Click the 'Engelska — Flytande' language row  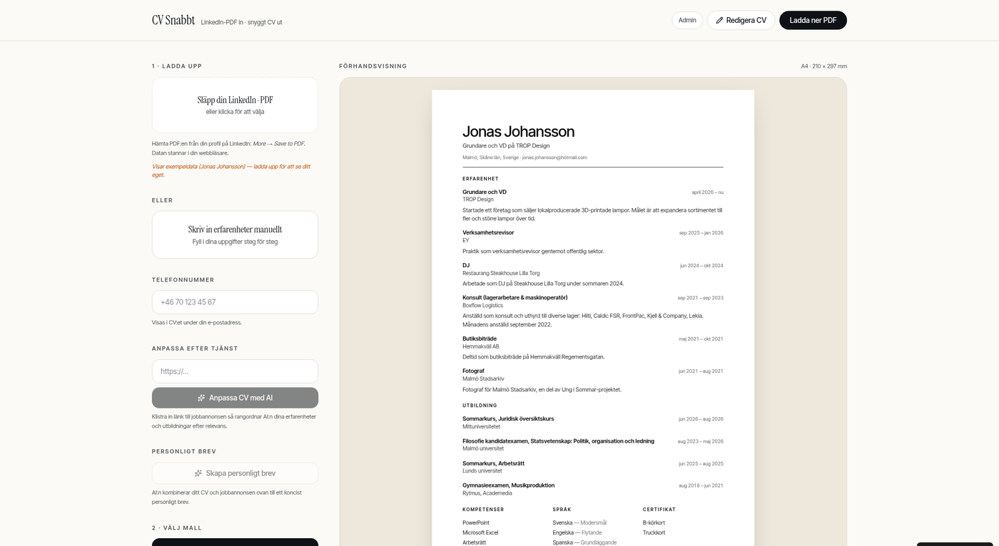(x=577, y=533)
